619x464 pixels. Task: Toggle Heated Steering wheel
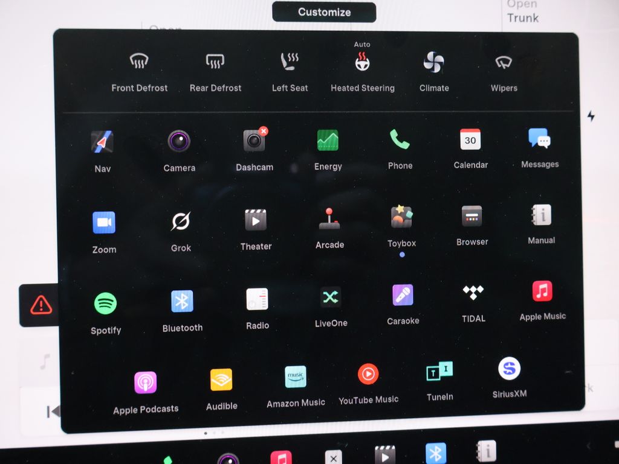click(362, 63)
